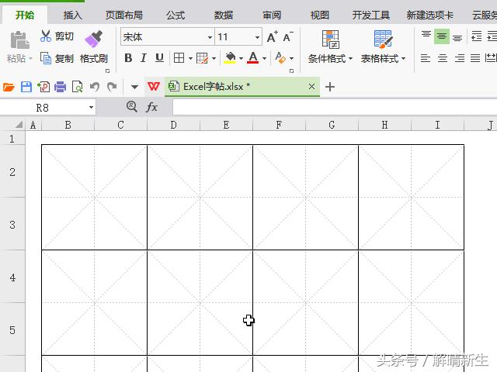
Task: Open the 审阅 tab
Action: 272,15
